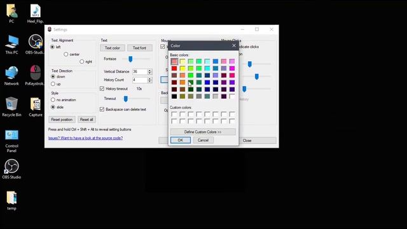Open the Network desktop icon
The image size is (407, 229).
pyautogui.click(x=11, y=76)
